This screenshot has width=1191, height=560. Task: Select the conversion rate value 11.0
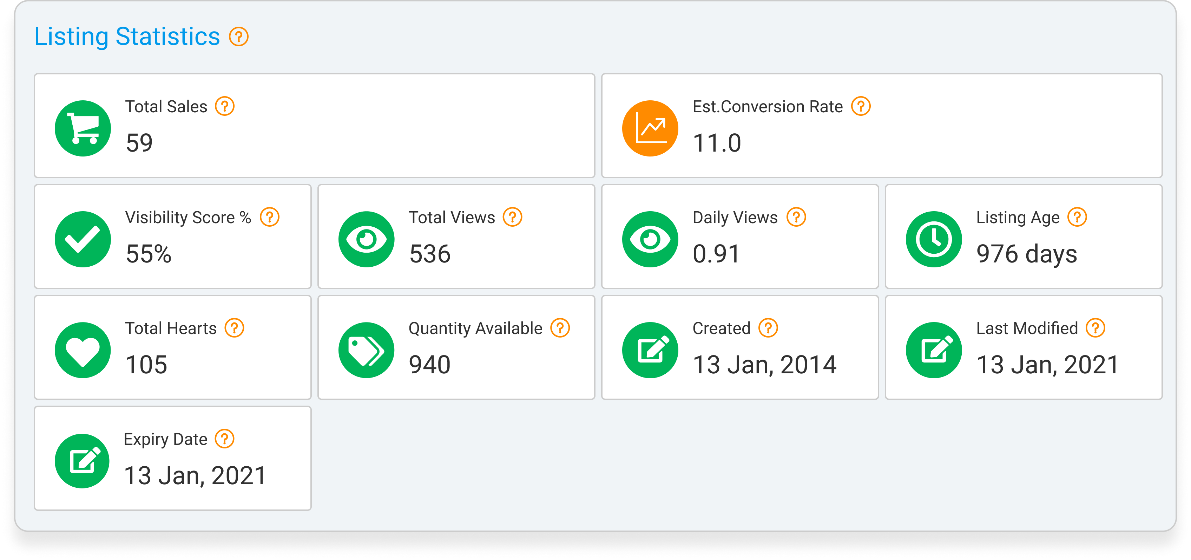point(717,143)
